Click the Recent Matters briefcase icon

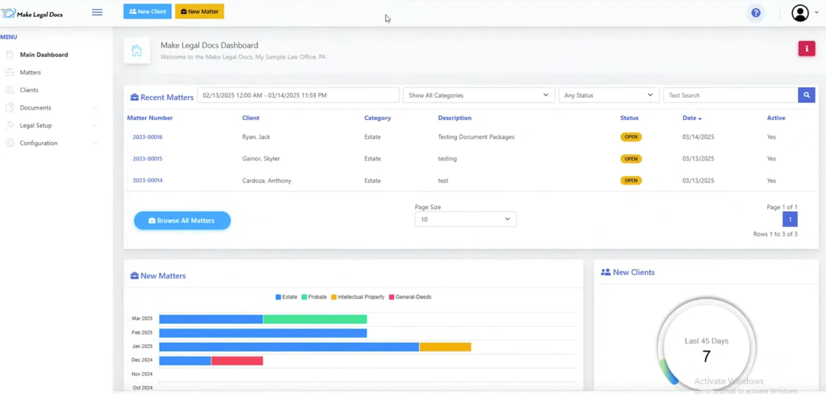134,97
